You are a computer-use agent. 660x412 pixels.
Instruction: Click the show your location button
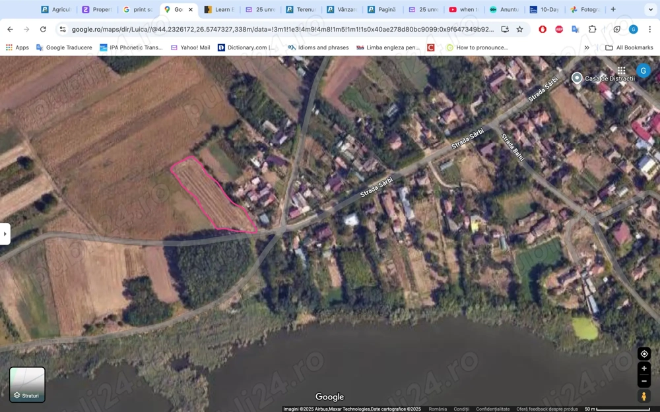644,354
